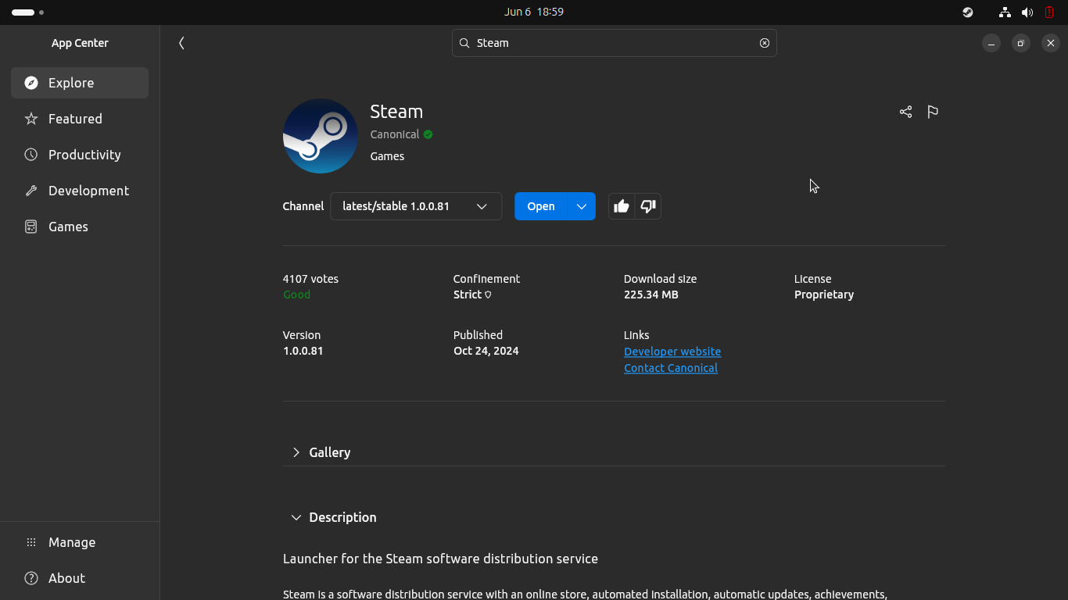
Task: Open the Developer website link
Action: pos(672,352)
